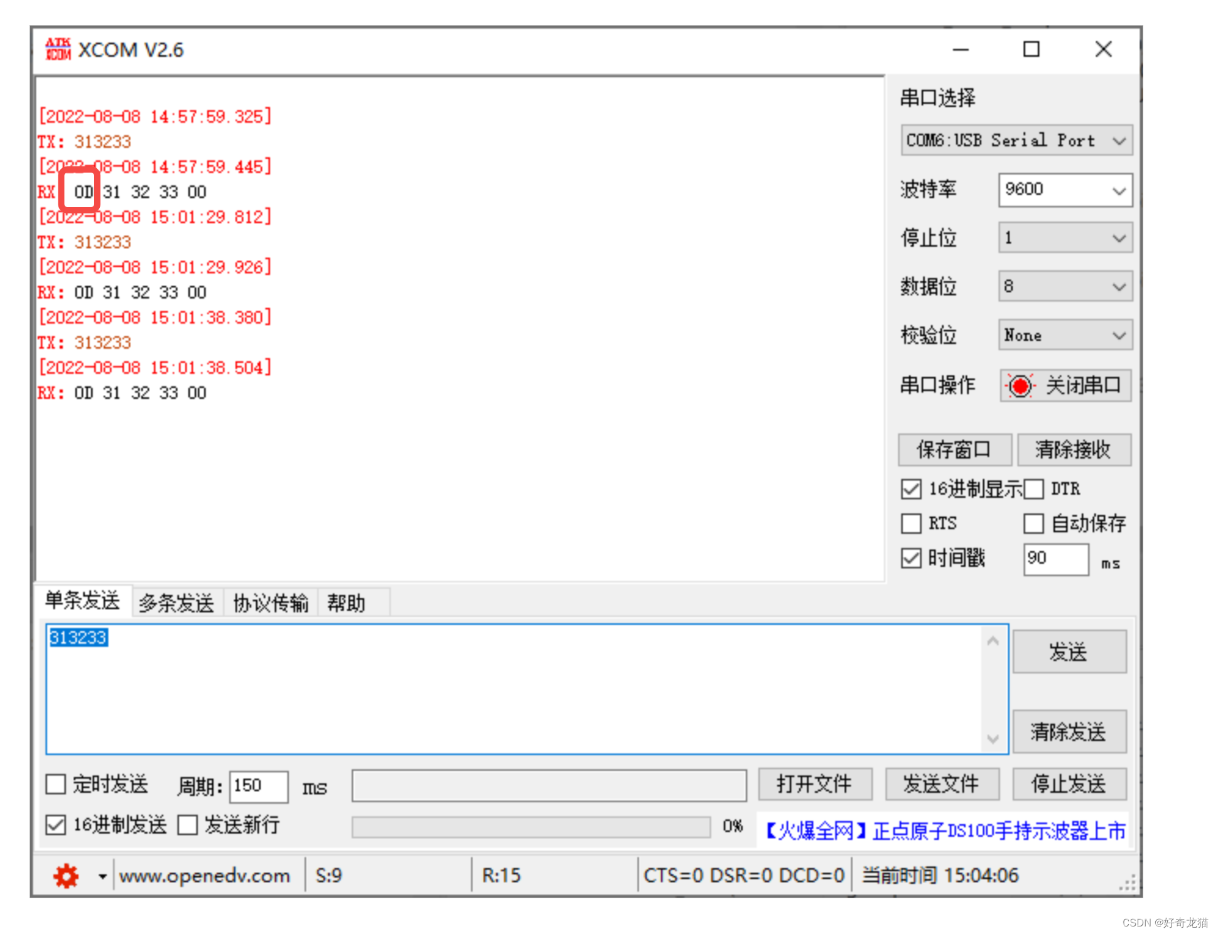Maximize the XCOM window

point(1031,50)
